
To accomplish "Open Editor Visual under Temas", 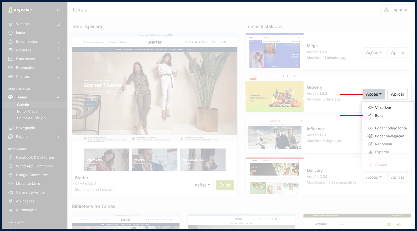I will point(28,111).
